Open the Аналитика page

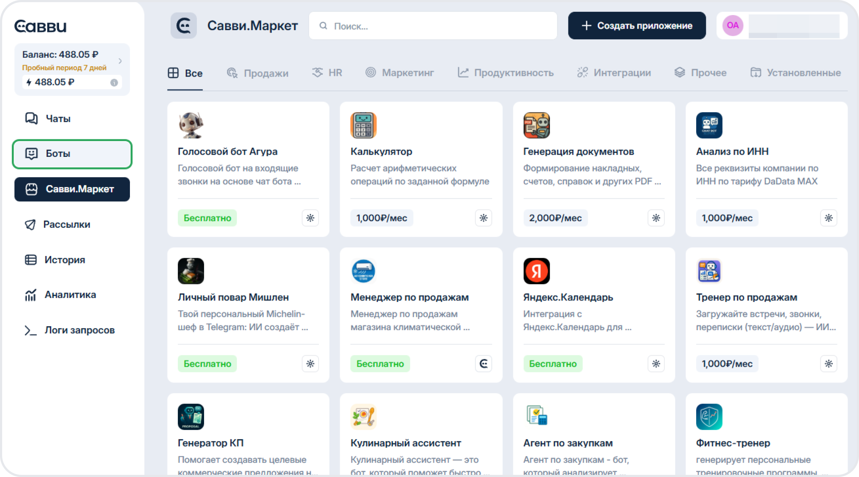click(x=70, y=295)
